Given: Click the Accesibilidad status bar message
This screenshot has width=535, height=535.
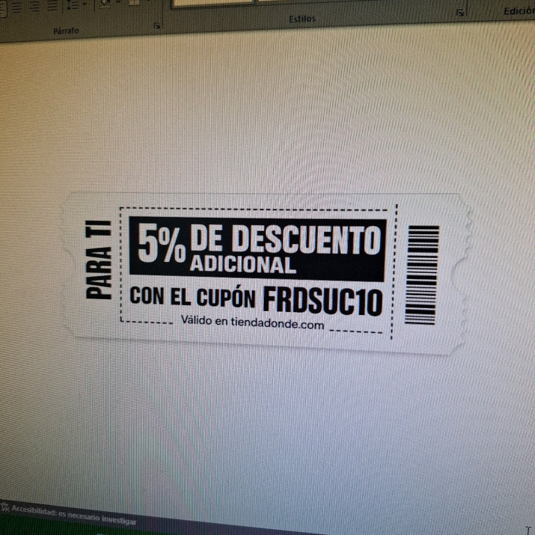Looking at the screenshot, I should coord(74,515).
